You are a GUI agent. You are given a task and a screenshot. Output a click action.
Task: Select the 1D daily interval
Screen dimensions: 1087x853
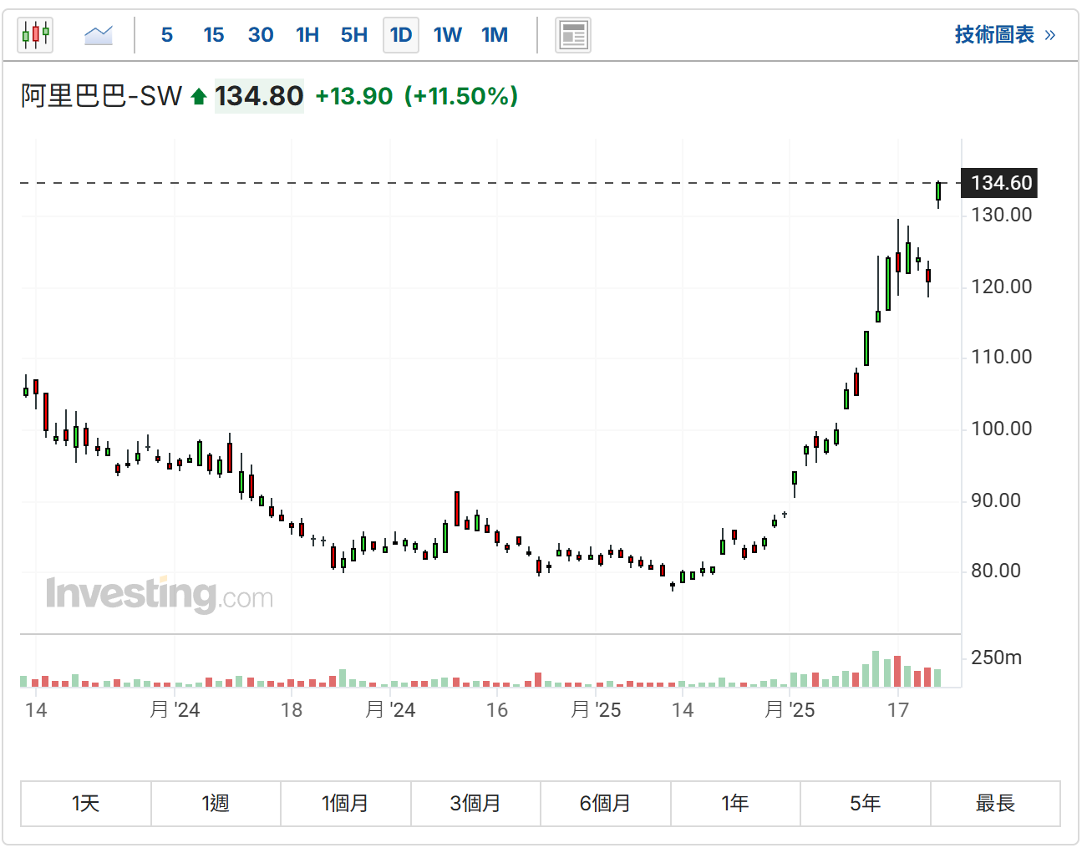[401, 35]
